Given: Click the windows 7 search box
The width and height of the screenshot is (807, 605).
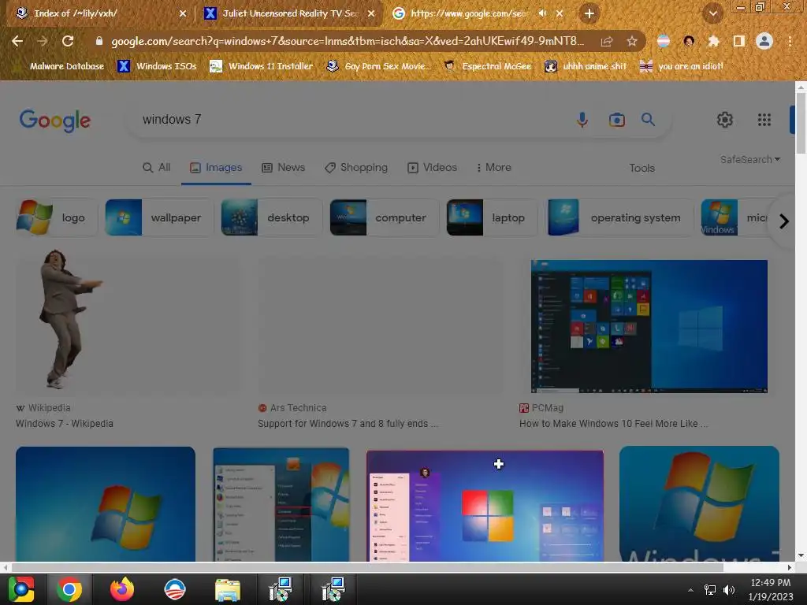Looking at the screenshot, I should coord(350,120).
